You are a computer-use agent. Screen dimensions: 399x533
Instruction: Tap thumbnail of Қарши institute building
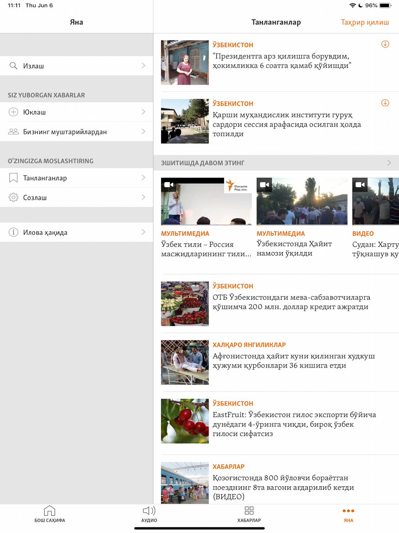pos(185,121)
